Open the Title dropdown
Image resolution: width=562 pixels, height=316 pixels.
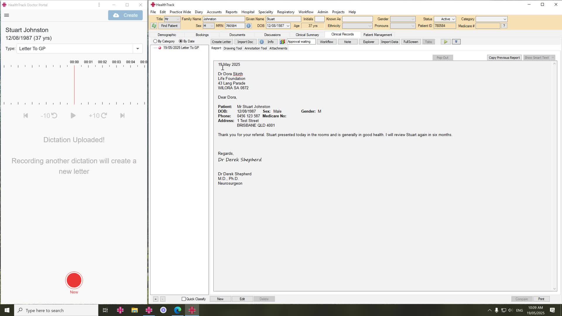[178, 19]
